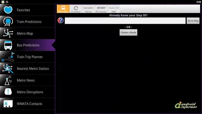Screen dimensions: 202x114
Task: Click the Choose a Route button
Action: click(x=128, y=32)
